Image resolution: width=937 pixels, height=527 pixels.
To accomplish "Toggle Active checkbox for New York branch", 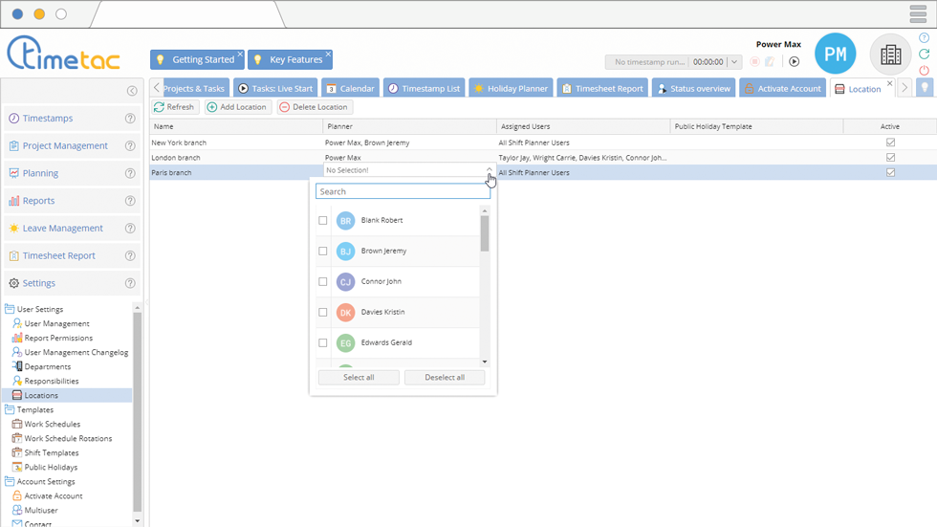I will (890, 143).
